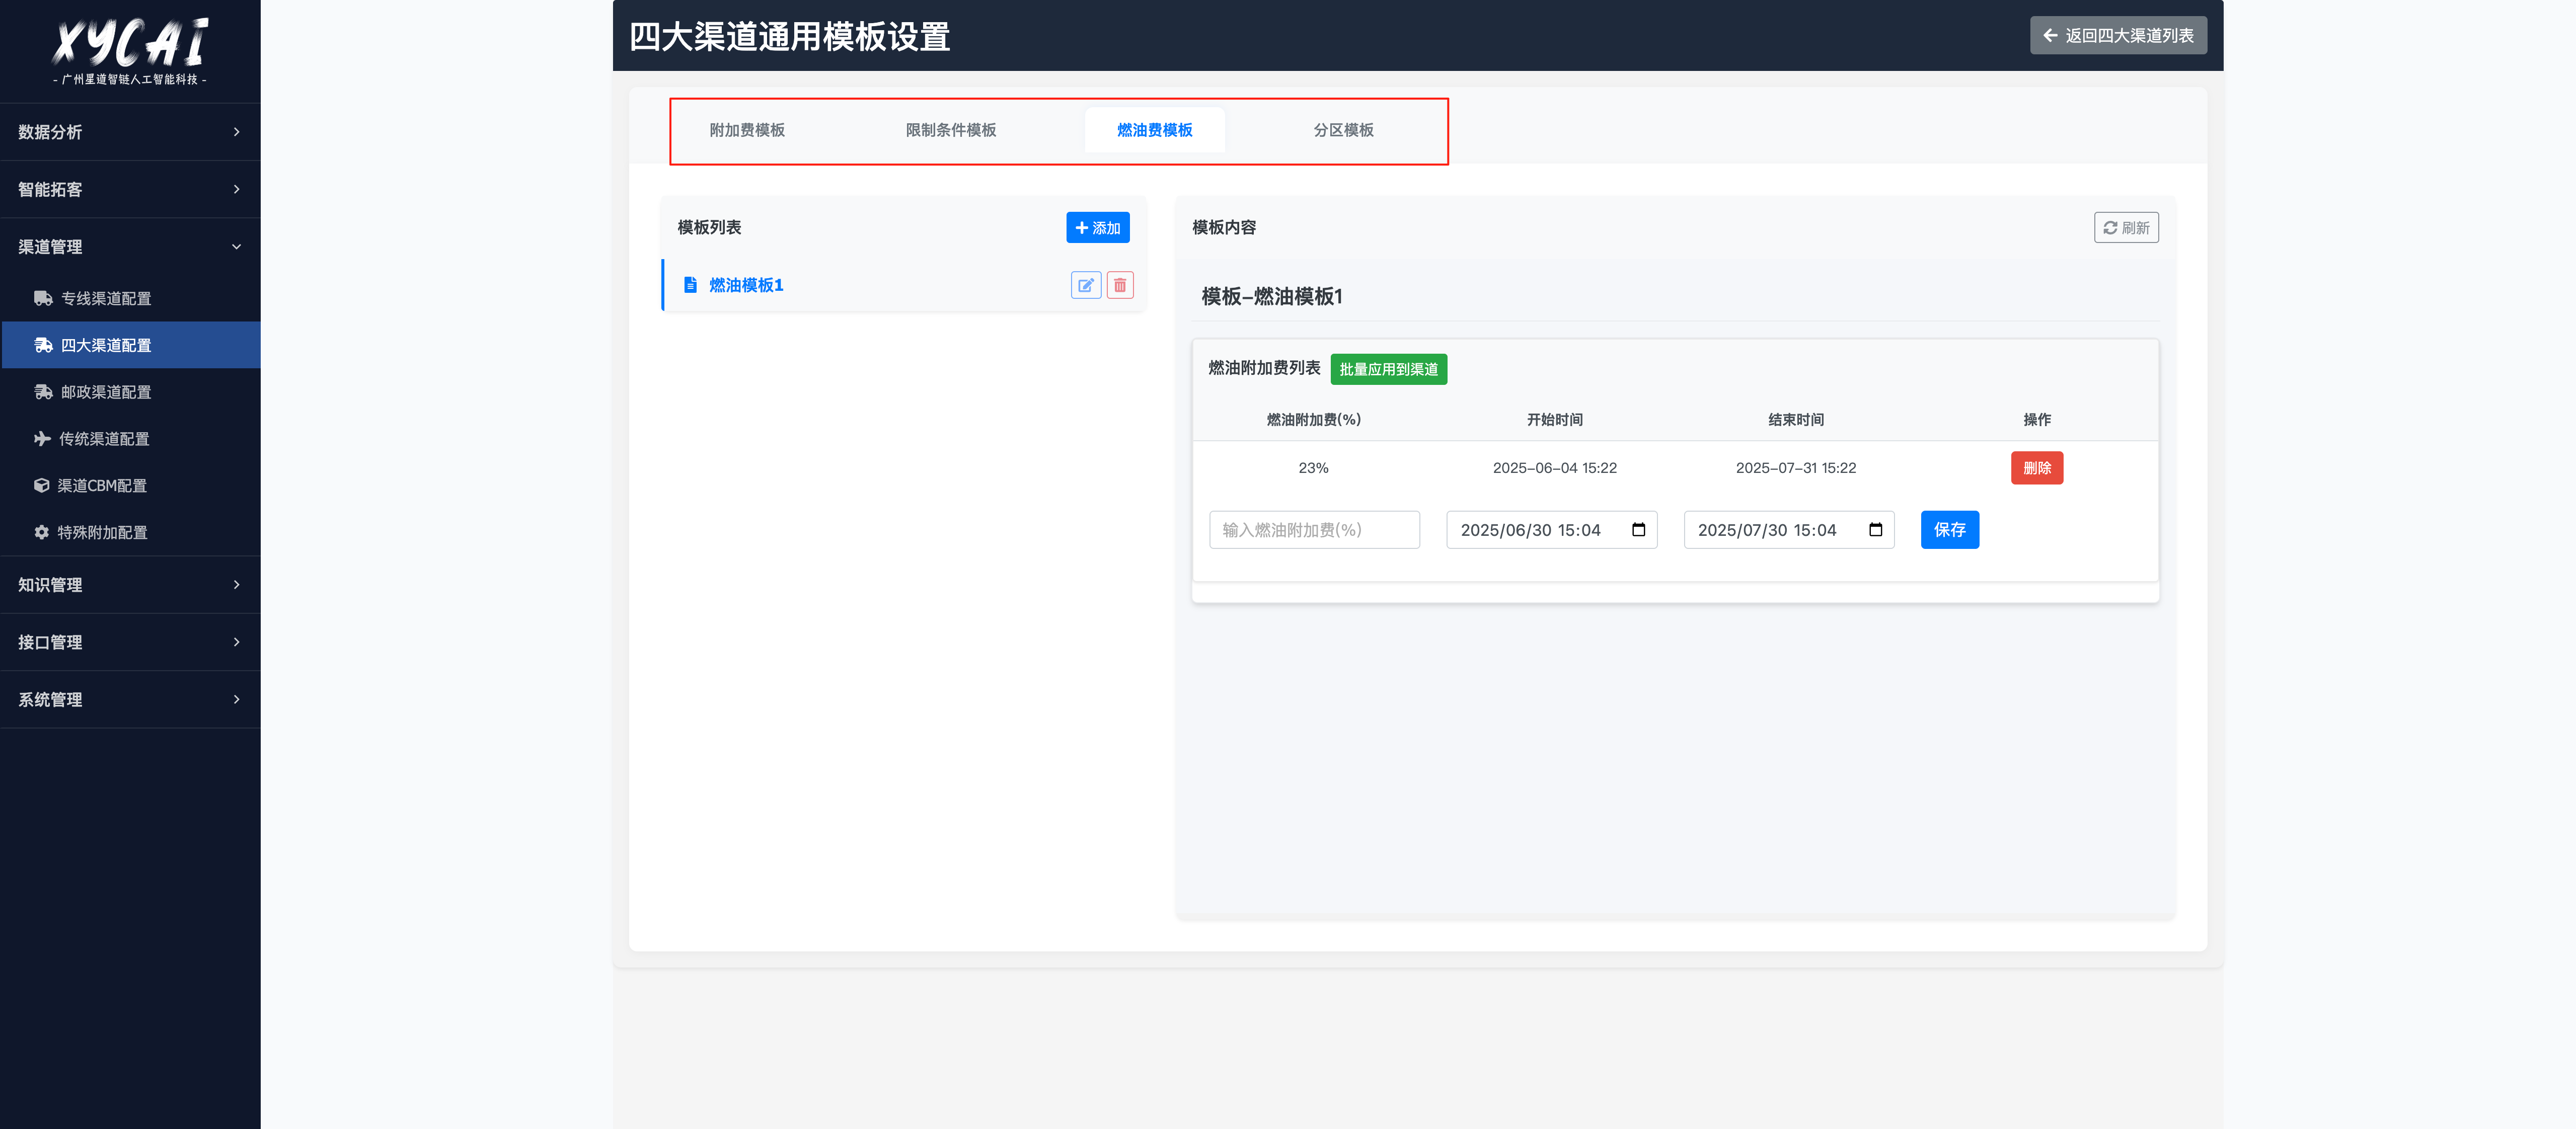The width and height of the screenshot is (2576, 1129).
Task: Expand the 数据分析 menu chevron
Action: [x=237, y=132]
